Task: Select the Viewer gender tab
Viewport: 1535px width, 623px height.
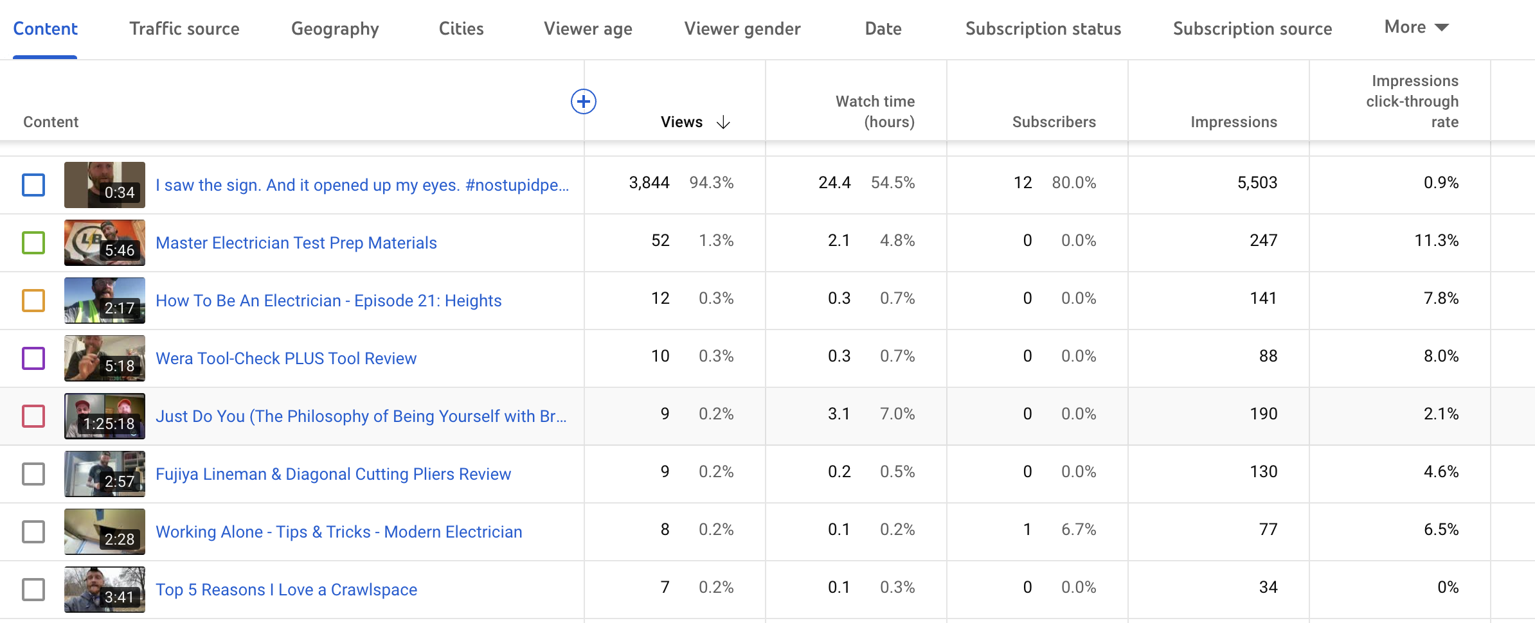Action: (x=742, y=28)
